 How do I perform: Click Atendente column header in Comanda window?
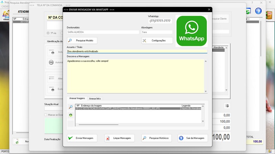point(218,47)
